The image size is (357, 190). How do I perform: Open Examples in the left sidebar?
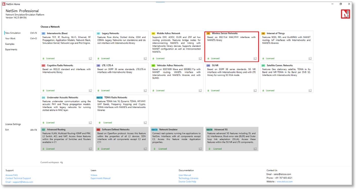point(10,44)
